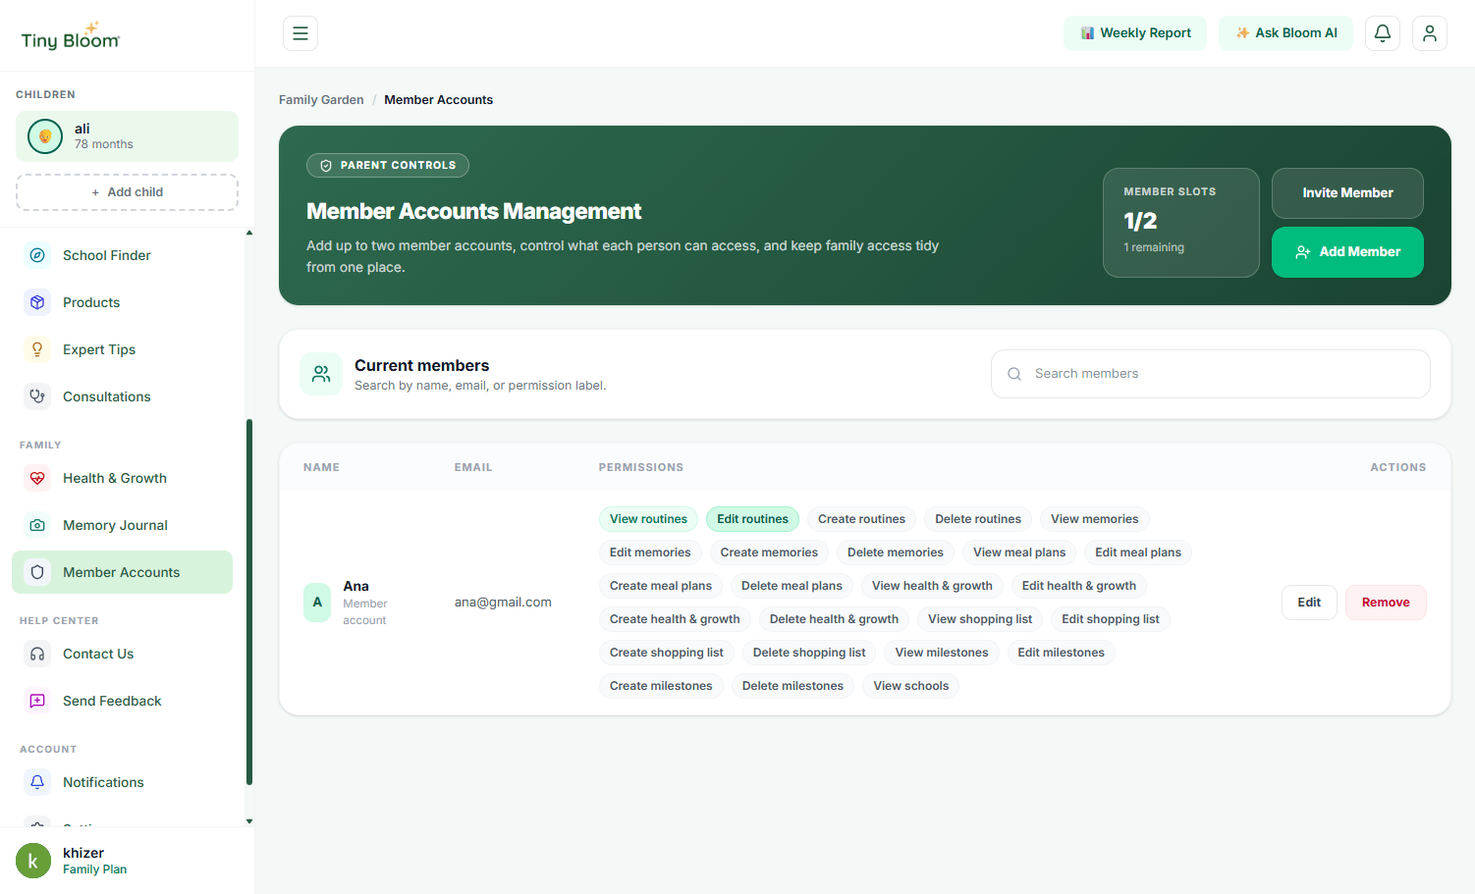Open Memory Journal page
Viewport: 1475px width, 894px height.
point(122,525)
